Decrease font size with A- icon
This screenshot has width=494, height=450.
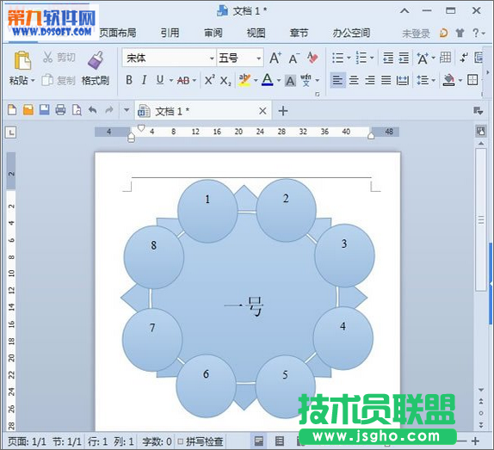pos(294,59)
